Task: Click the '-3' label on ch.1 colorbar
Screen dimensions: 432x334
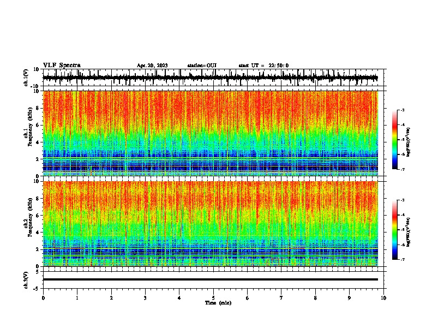Action: 402,110
